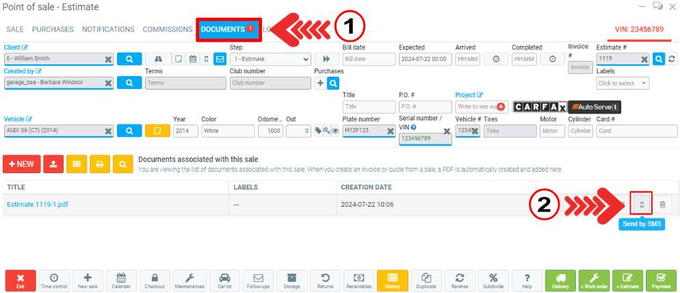
Task: Toggle the vehicle eye visibility icon
Action: pos(335,131)
